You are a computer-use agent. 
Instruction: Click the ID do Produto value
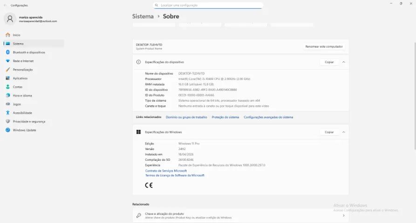[196, 95]
